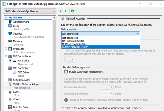Expand the VM-Bus Network Adapter node

6,84
